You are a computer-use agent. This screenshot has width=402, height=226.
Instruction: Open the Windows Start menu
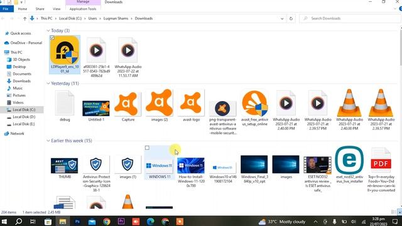coord(4,222)
